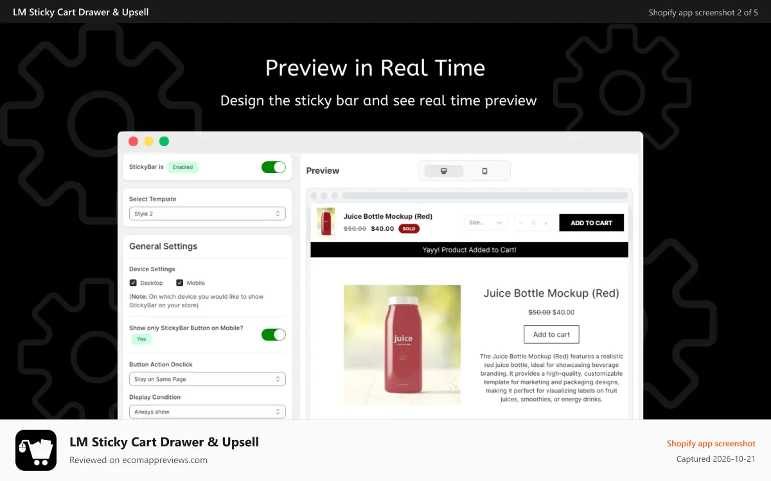Viewport: 771px width, 481px height.
Task: Click the sticky bar plus quantity icon
Action: point(546,223)
